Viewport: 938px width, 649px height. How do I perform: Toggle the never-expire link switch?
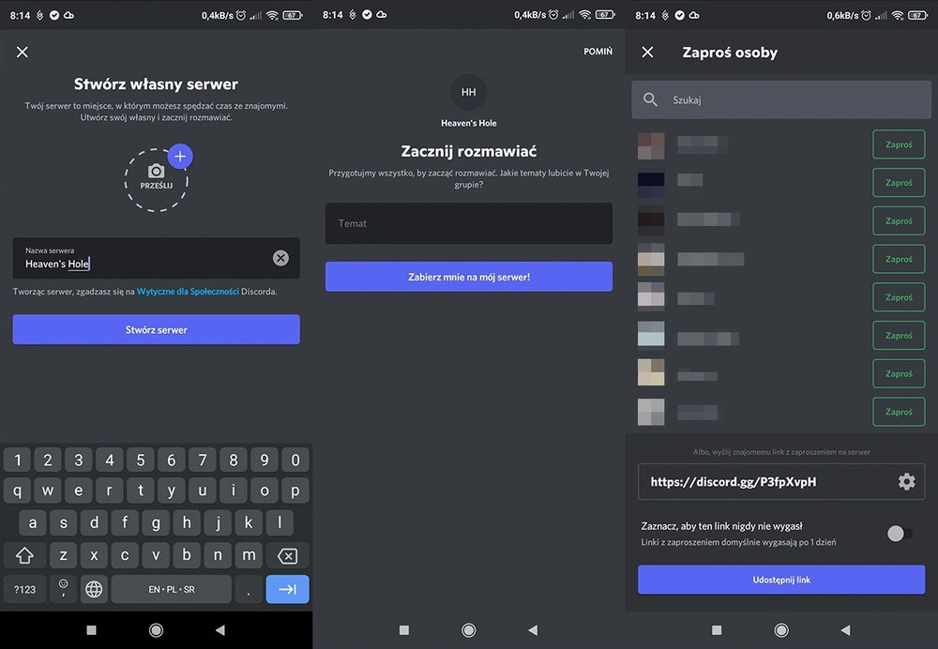tap(900, 534)
